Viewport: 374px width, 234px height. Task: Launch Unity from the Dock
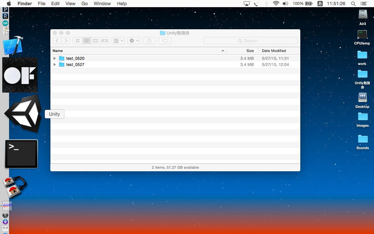point(23,114)
